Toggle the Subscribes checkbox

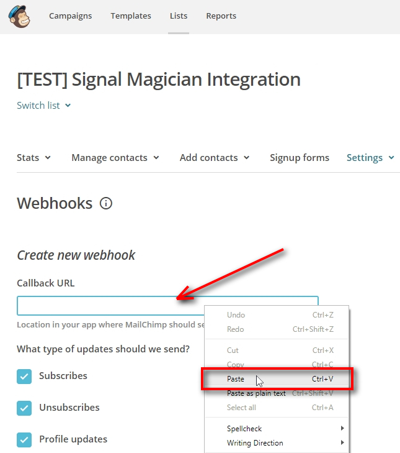pyautogui.click(x=24, y=376)
